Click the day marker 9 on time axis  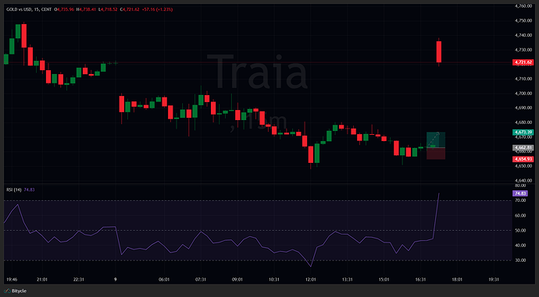115,280
